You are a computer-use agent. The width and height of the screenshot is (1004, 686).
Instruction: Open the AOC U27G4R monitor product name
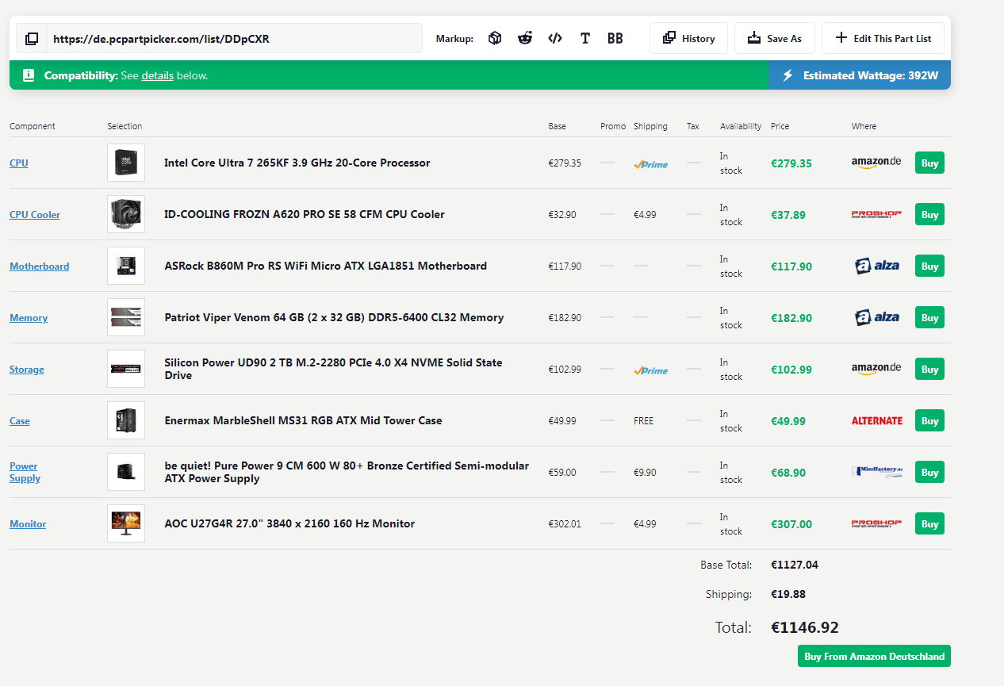point(289,523)
